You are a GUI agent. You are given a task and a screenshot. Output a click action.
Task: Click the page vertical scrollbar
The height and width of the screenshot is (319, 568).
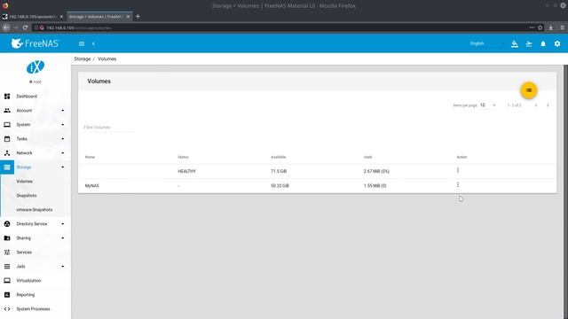(x=565, y=191)
